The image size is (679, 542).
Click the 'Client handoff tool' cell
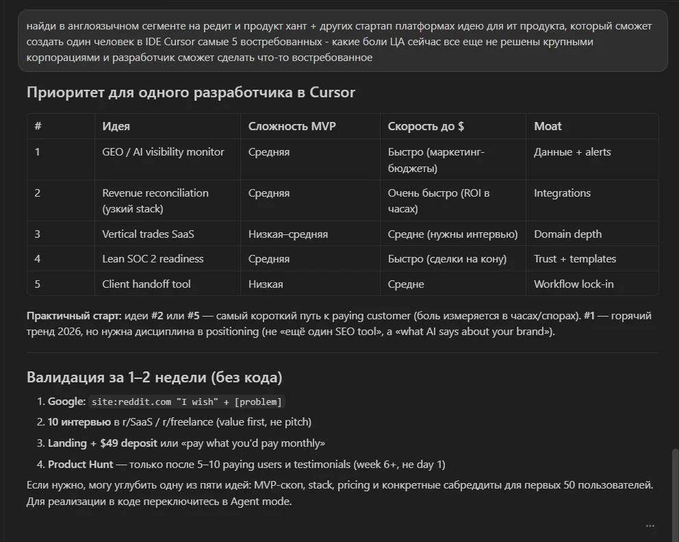(x=167, y=284)
